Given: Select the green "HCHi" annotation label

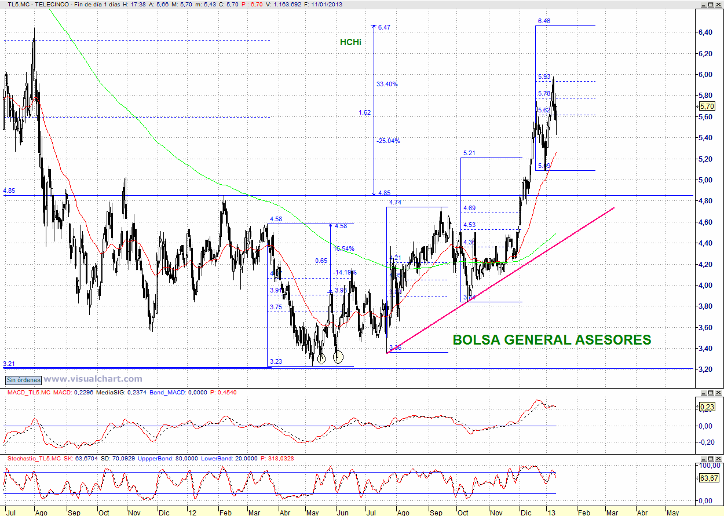Looking at the screenshot, I should (x=350, y=42).
